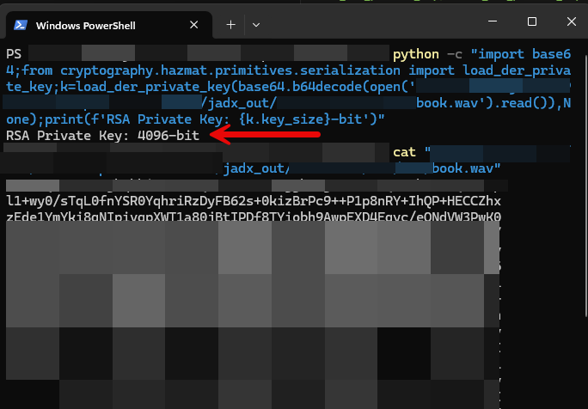The width and height of the screenshot is (588, 409).
Task: Close the Windows PowerShell tab
Action: pyautogui.click(x=194, y=25)
